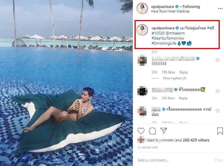This screenshot has height=166, width=224.
Task: Click the comment speech bubble icon
Action: pos(152,131)
